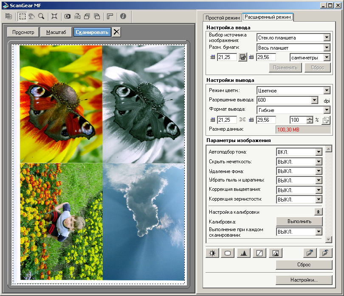
Task: Click the clear preview film icon
Action: tap(9, 16)
